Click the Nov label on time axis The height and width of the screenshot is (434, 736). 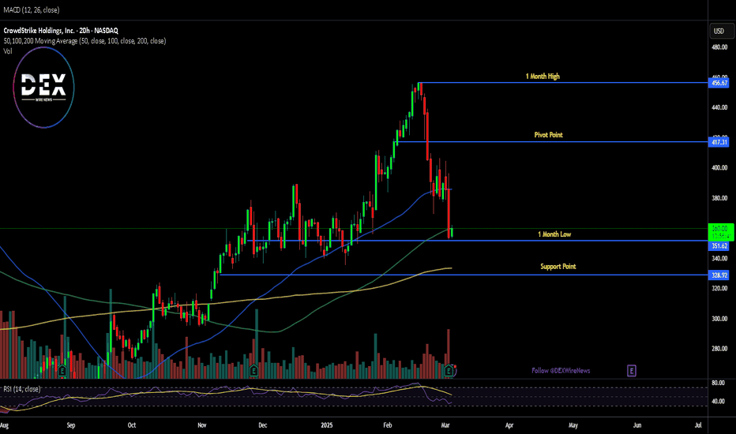tap(202, 425)
